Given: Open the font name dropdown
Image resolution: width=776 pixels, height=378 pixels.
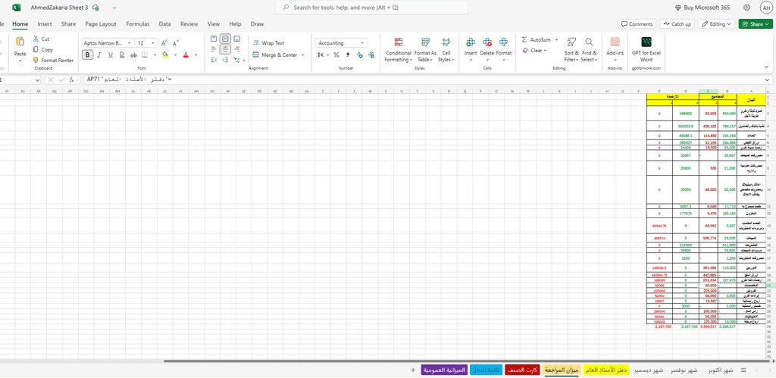Looking at the screenshot, I should [x=130, y=43].
